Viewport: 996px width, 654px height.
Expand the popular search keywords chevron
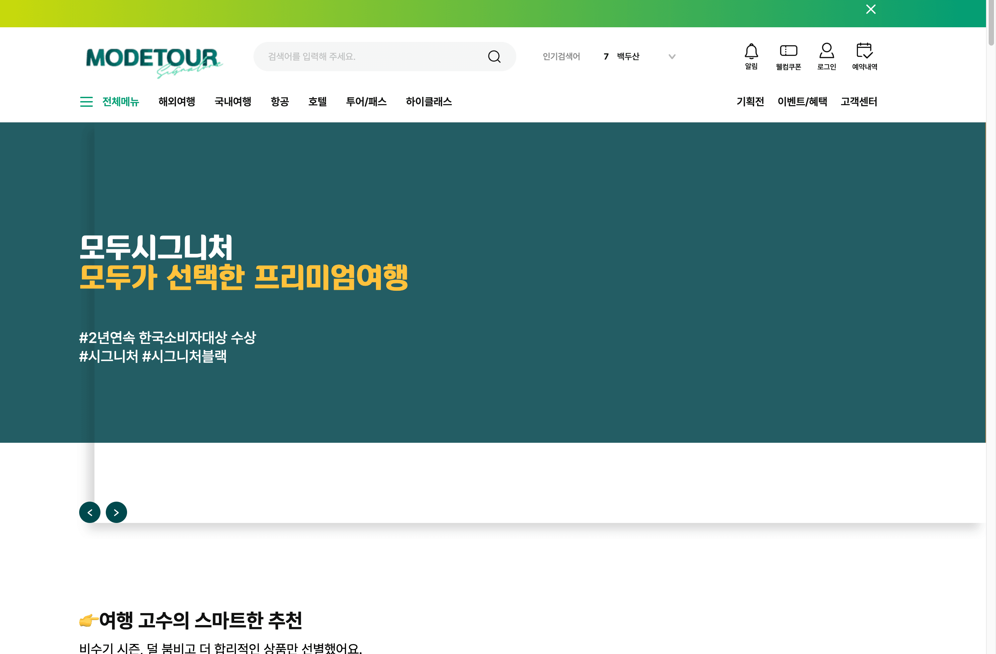point(672,57)
